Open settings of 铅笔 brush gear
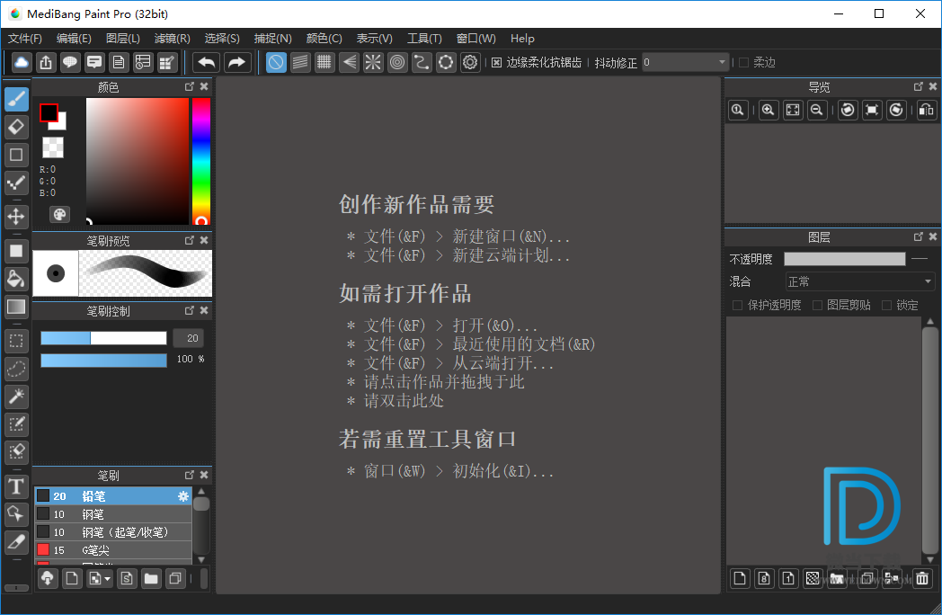Screen dimensions: 942x615 click(183, 496)
